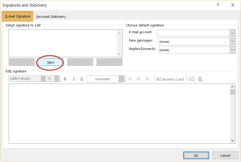Image resolution: width=241 pixels, height=162 pixels.
Task: Open the Help question mark
Action: pos(218,5)
